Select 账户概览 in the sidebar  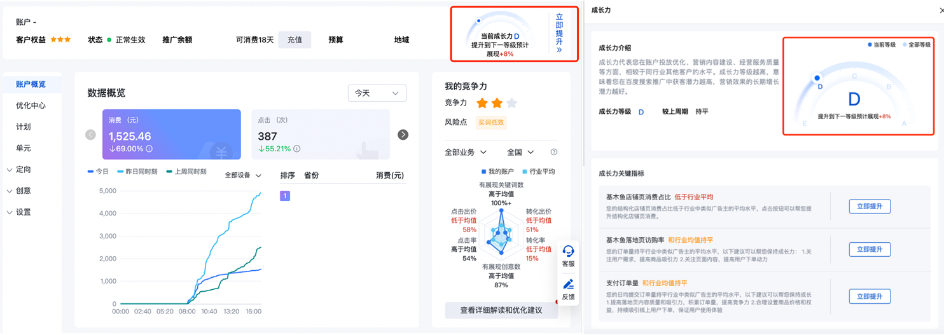click(x=31, y=85)
